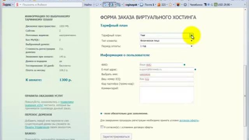Click the Информация о пользователе heading

tap(125, 55)
